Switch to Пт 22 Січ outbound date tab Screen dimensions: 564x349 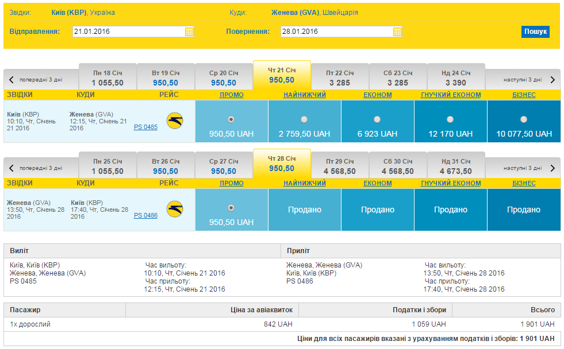click(x=340, y=77)
